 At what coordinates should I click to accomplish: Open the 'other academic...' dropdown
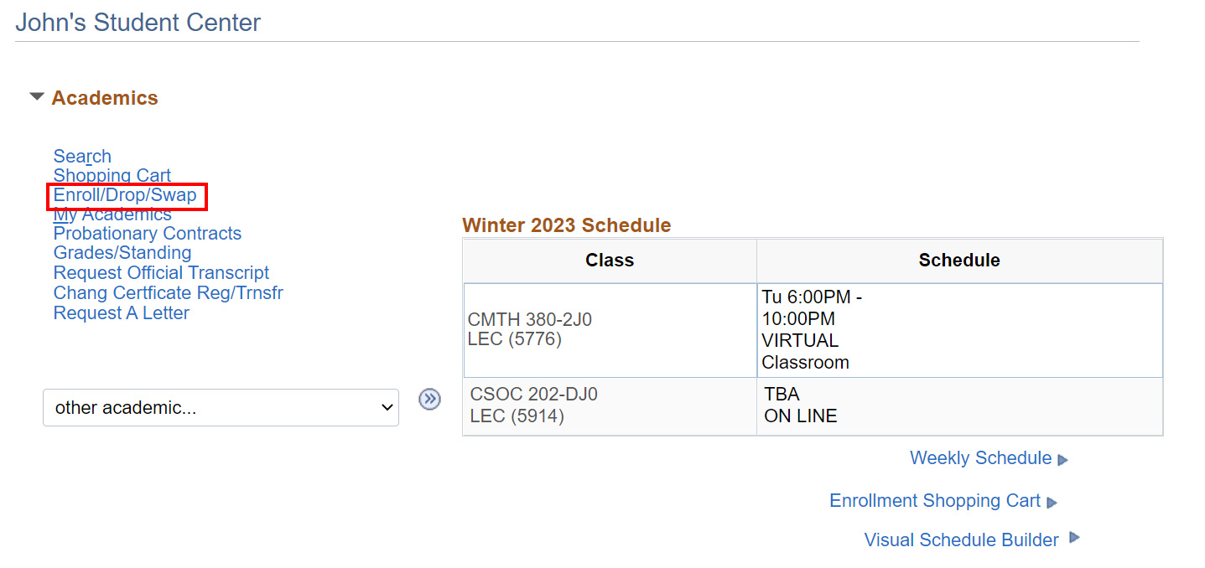click(221, 408)
